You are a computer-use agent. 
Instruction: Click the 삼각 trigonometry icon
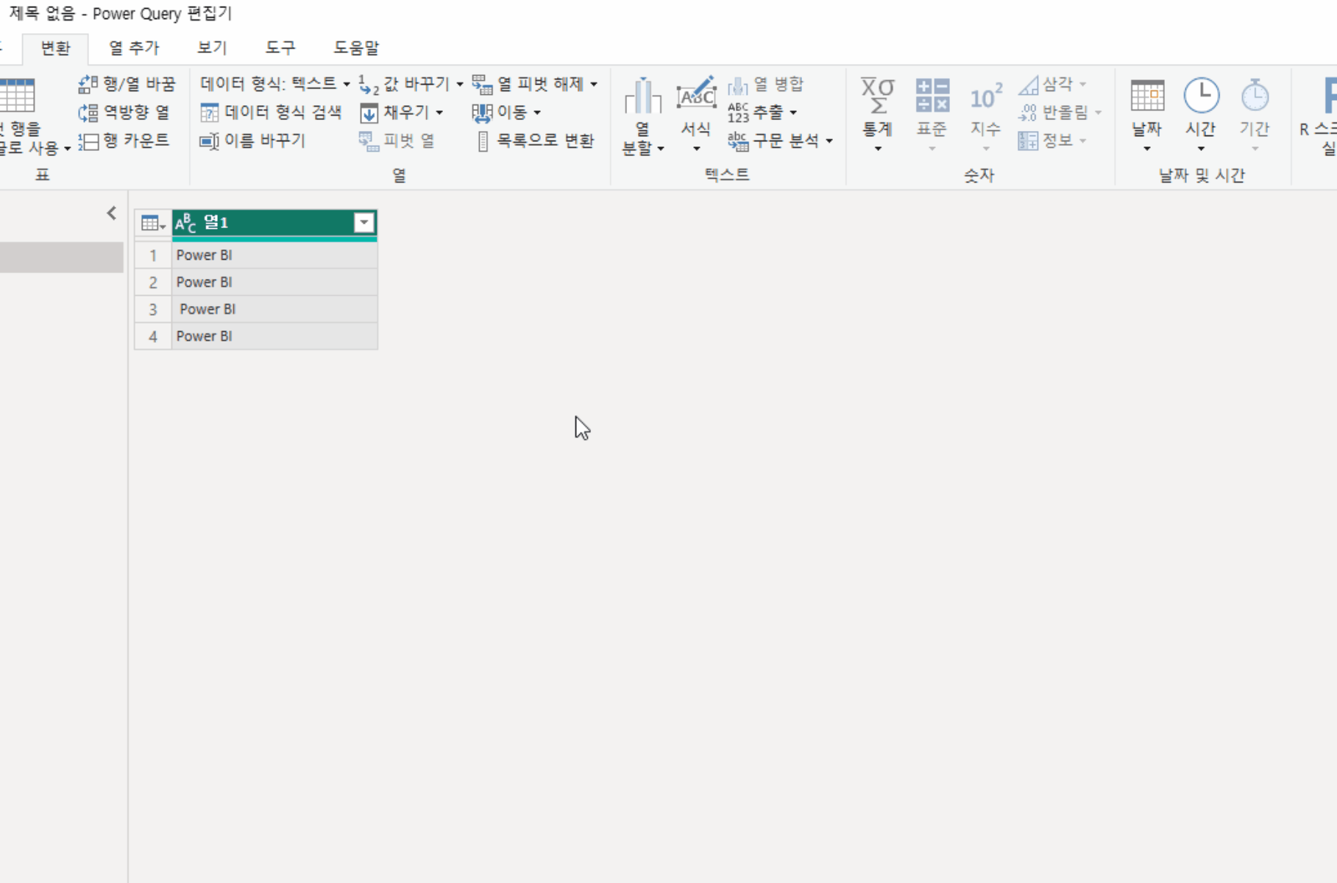coord(1028,85)
